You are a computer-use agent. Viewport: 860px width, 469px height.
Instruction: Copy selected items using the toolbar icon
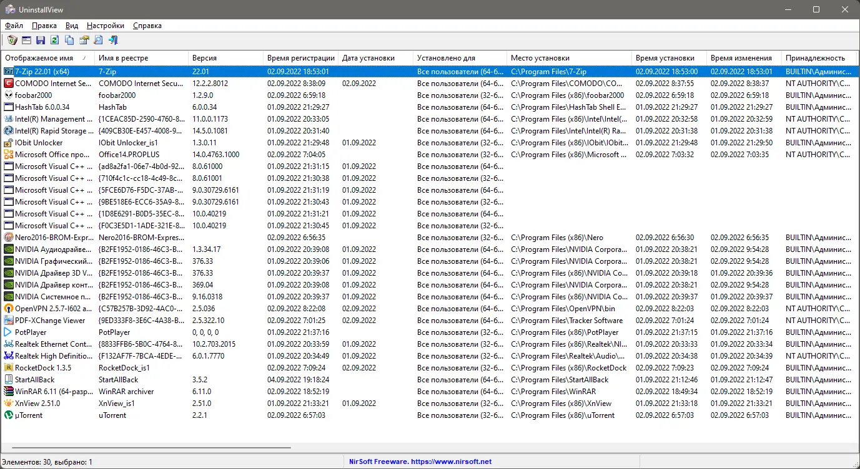(69, 41)
